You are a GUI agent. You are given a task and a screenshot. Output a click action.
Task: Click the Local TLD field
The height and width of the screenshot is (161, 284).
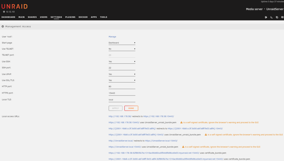coord(122,100)
